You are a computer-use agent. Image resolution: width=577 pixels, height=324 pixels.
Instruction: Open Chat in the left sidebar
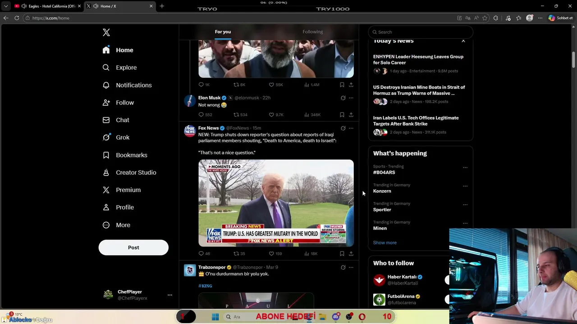[116, 120]
